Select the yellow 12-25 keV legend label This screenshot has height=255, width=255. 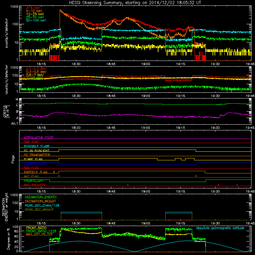(35, 14)
